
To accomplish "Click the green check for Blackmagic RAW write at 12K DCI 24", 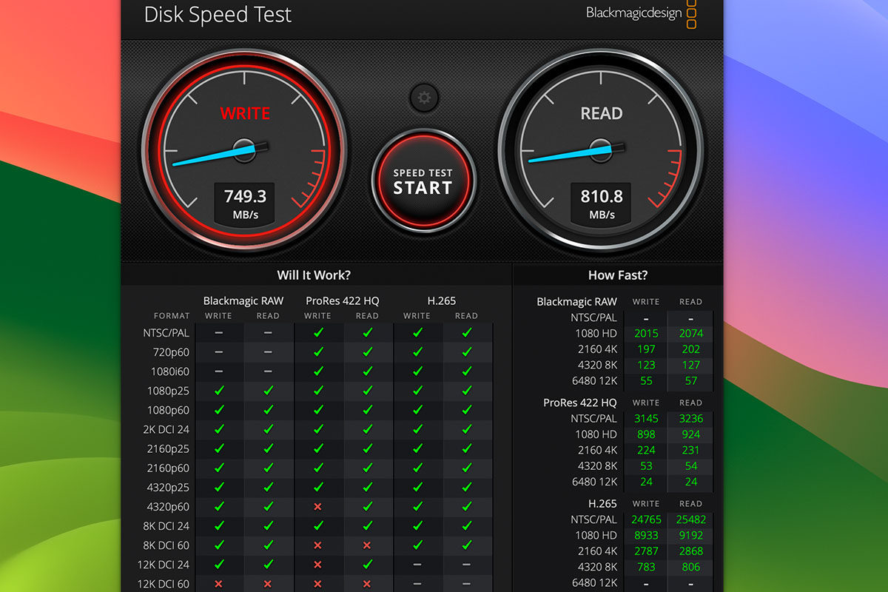I will click(218, 564).
